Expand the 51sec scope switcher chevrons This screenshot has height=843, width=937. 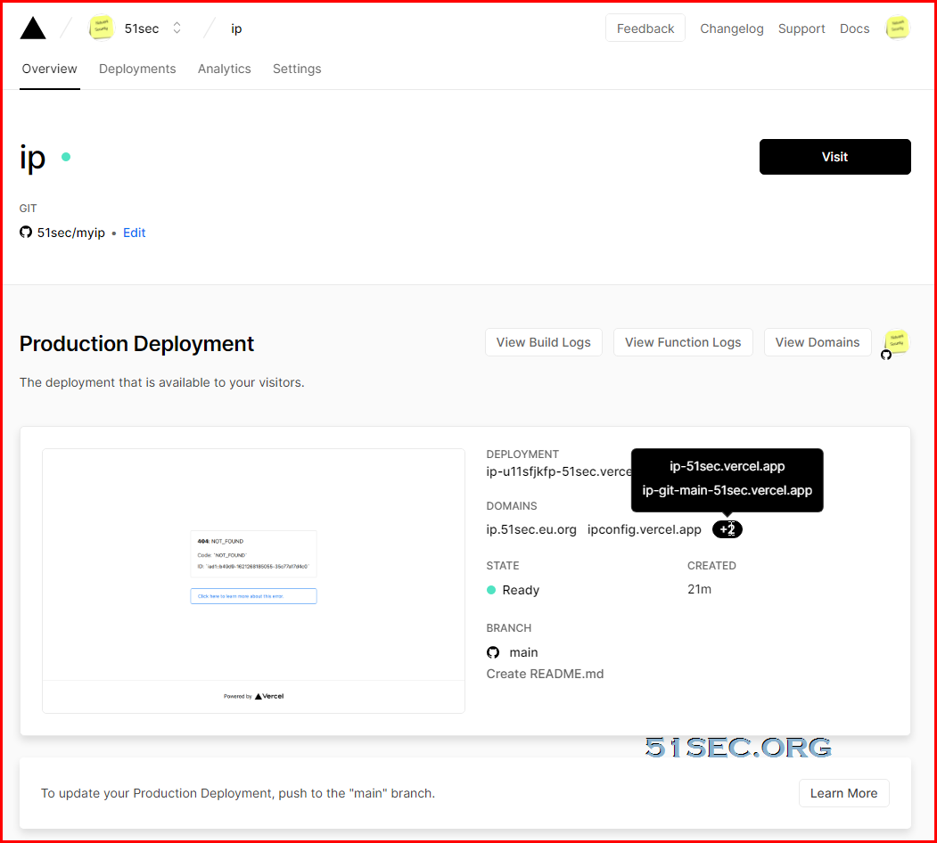[177, 29]
